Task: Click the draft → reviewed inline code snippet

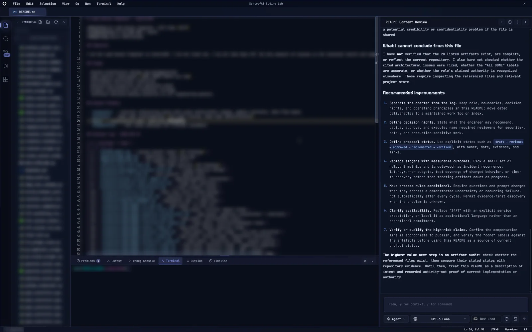Action: point(457,144)
